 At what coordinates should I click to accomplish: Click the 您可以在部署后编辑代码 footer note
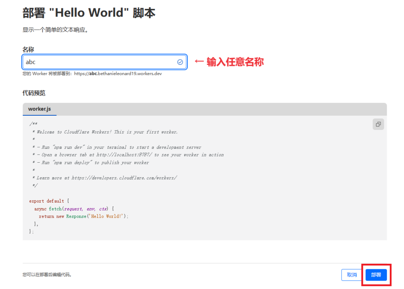[47, 275]
